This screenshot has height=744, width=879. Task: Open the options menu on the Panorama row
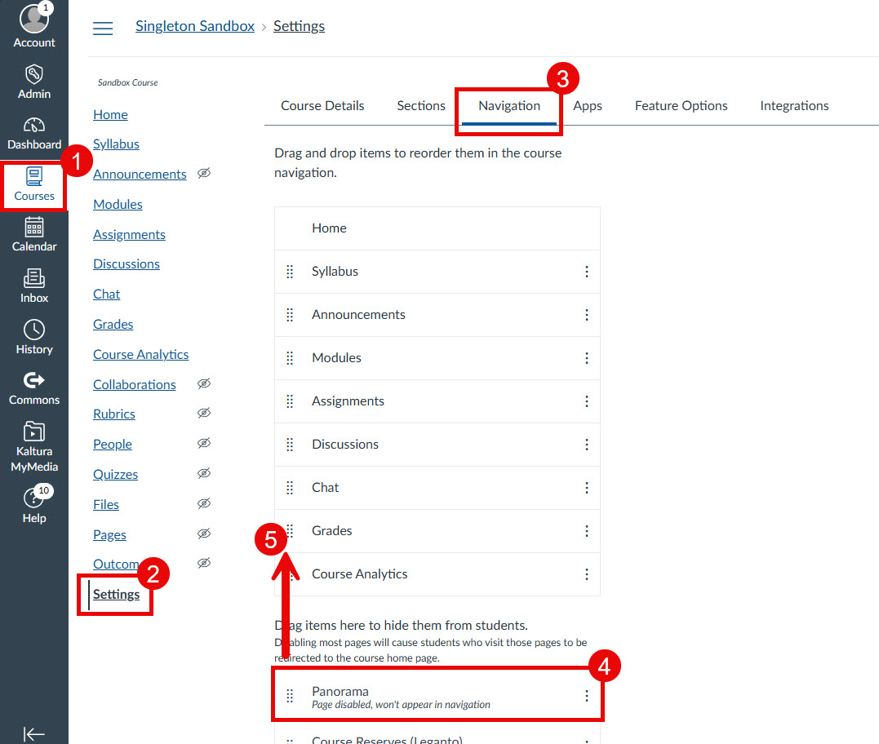[x=586, y=695]
